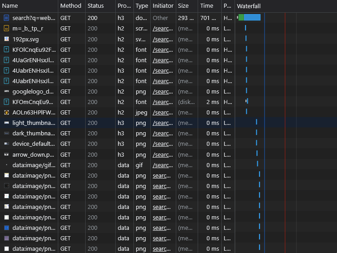This screenshot has height=253, width=337.
Task: Open the initiator link for KFOmCnqEu9
Action: (x=163, y=102)
